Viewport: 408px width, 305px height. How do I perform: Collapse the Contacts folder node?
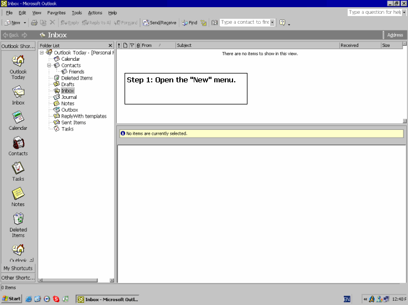coord(49,65)
